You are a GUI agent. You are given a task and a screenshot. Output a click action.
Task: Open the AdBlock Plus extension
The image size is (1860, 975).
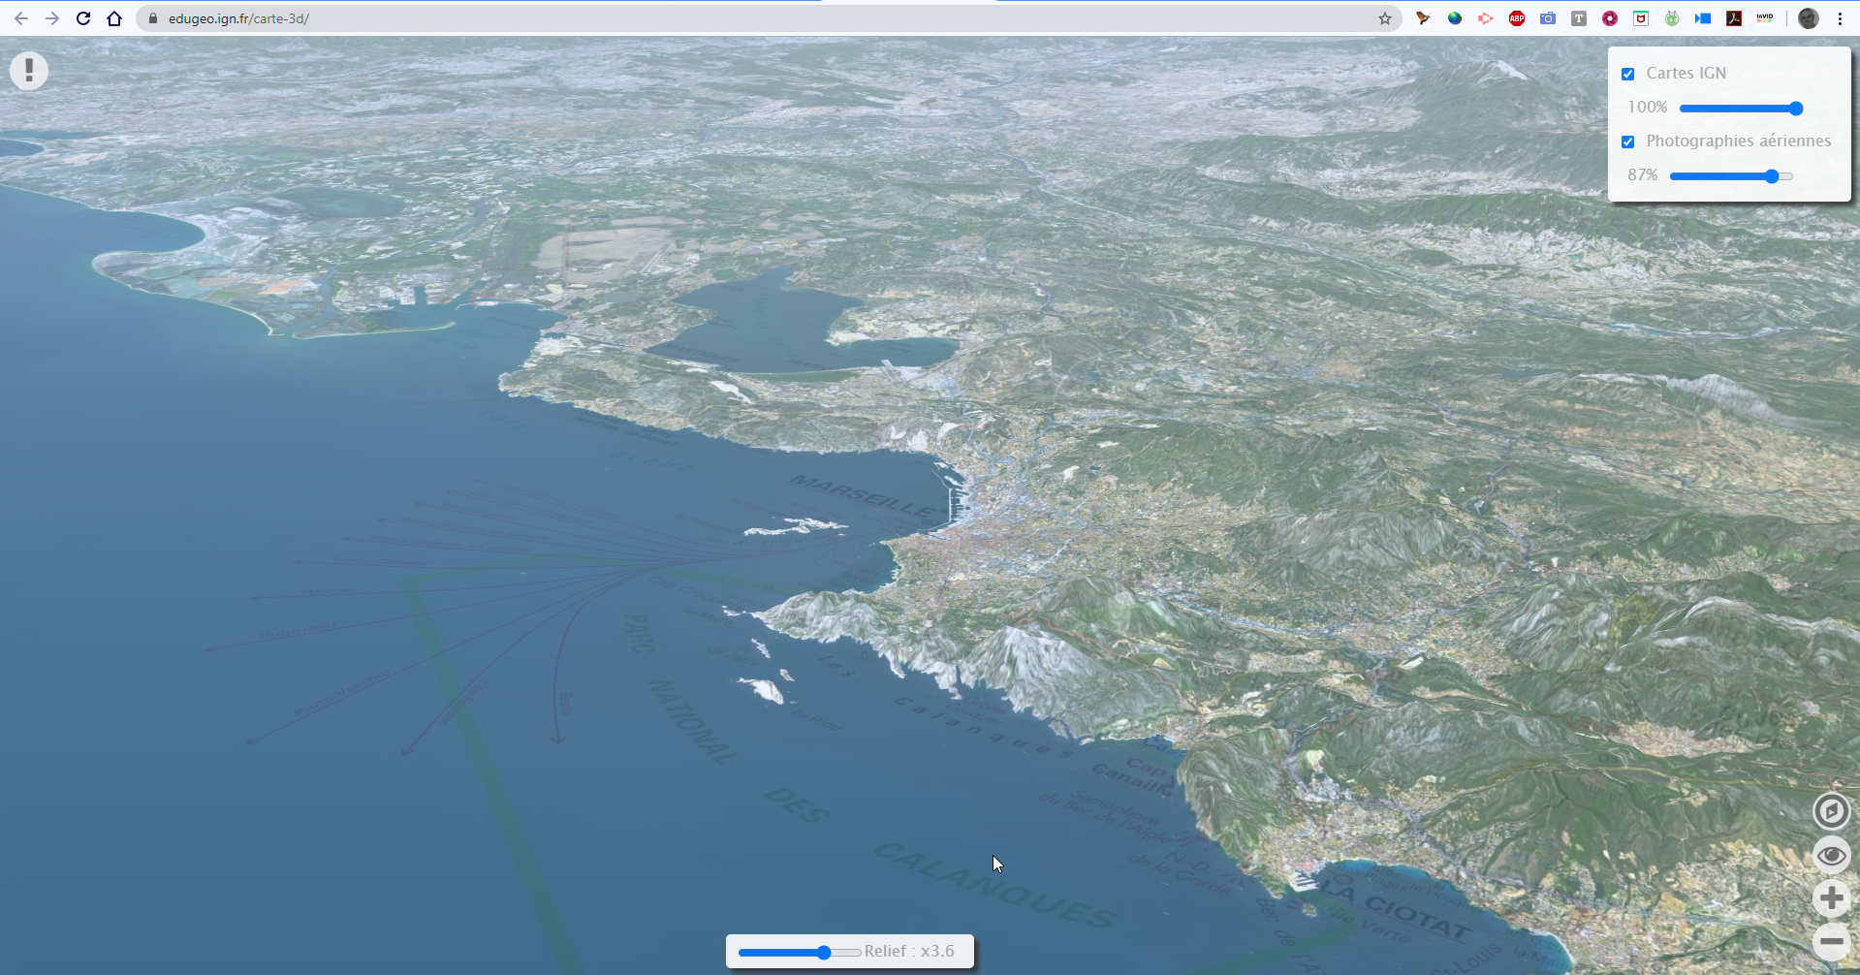[1516, 18]
